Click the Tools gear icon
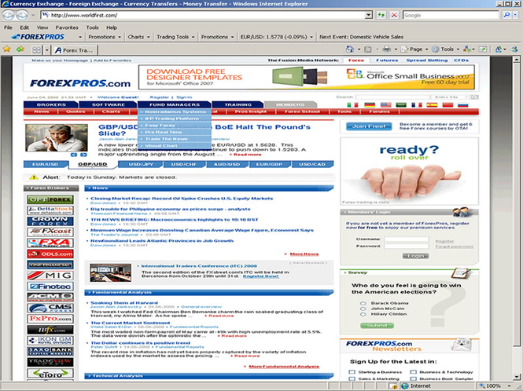The height and width of the screenshot is (391, 523). tap(435, 49)
